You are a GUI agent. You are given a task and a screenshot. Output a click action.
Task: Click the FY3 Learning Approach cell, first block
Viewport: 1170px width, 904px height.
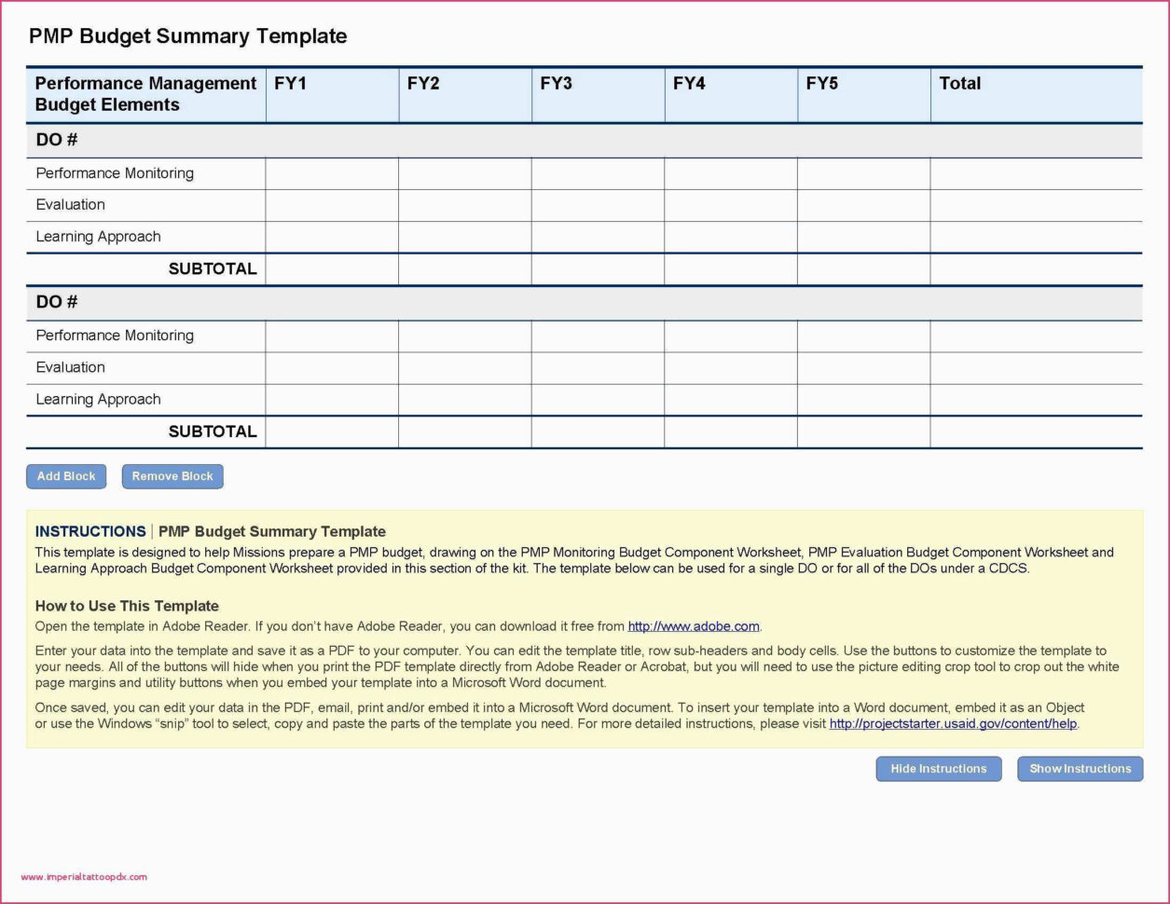597,236
